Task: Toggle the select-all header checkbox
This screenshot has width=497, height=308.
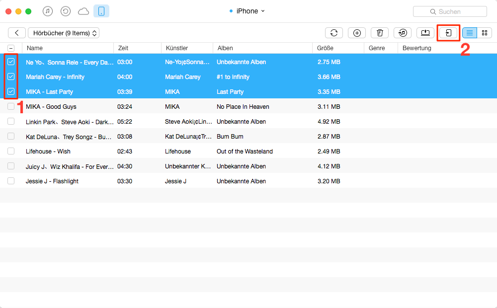Action: pyautogui.click(x=11, y=48)
